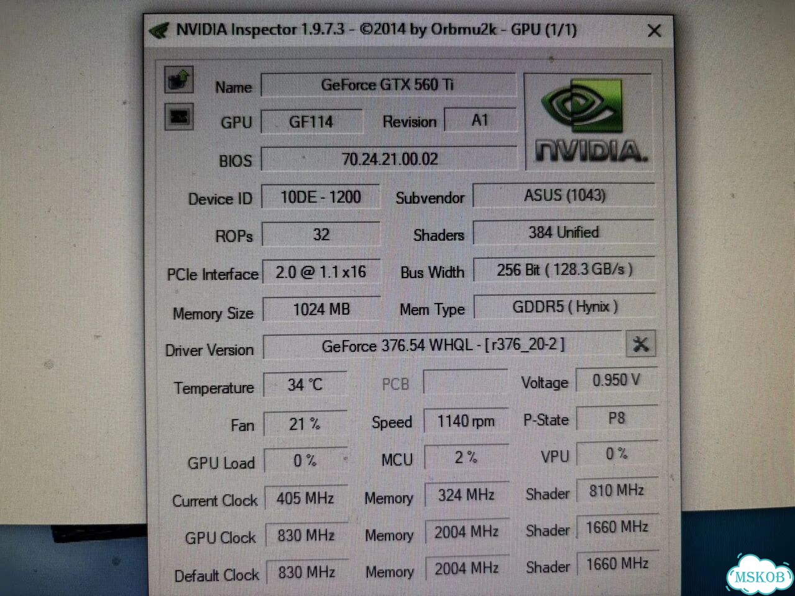
Task: Click the MCU field showing 2 %
Action: click(x=466, y=458)
